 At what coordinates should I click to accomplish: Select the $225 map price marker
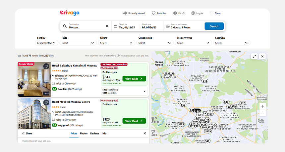[181, 124]
